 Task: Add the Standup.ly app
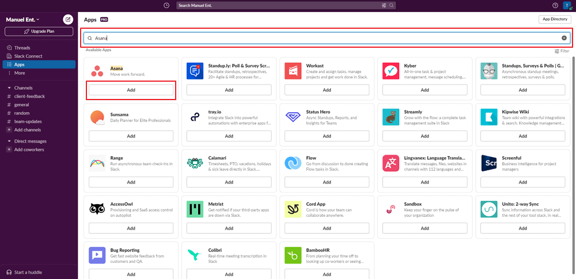click(229, 90)
